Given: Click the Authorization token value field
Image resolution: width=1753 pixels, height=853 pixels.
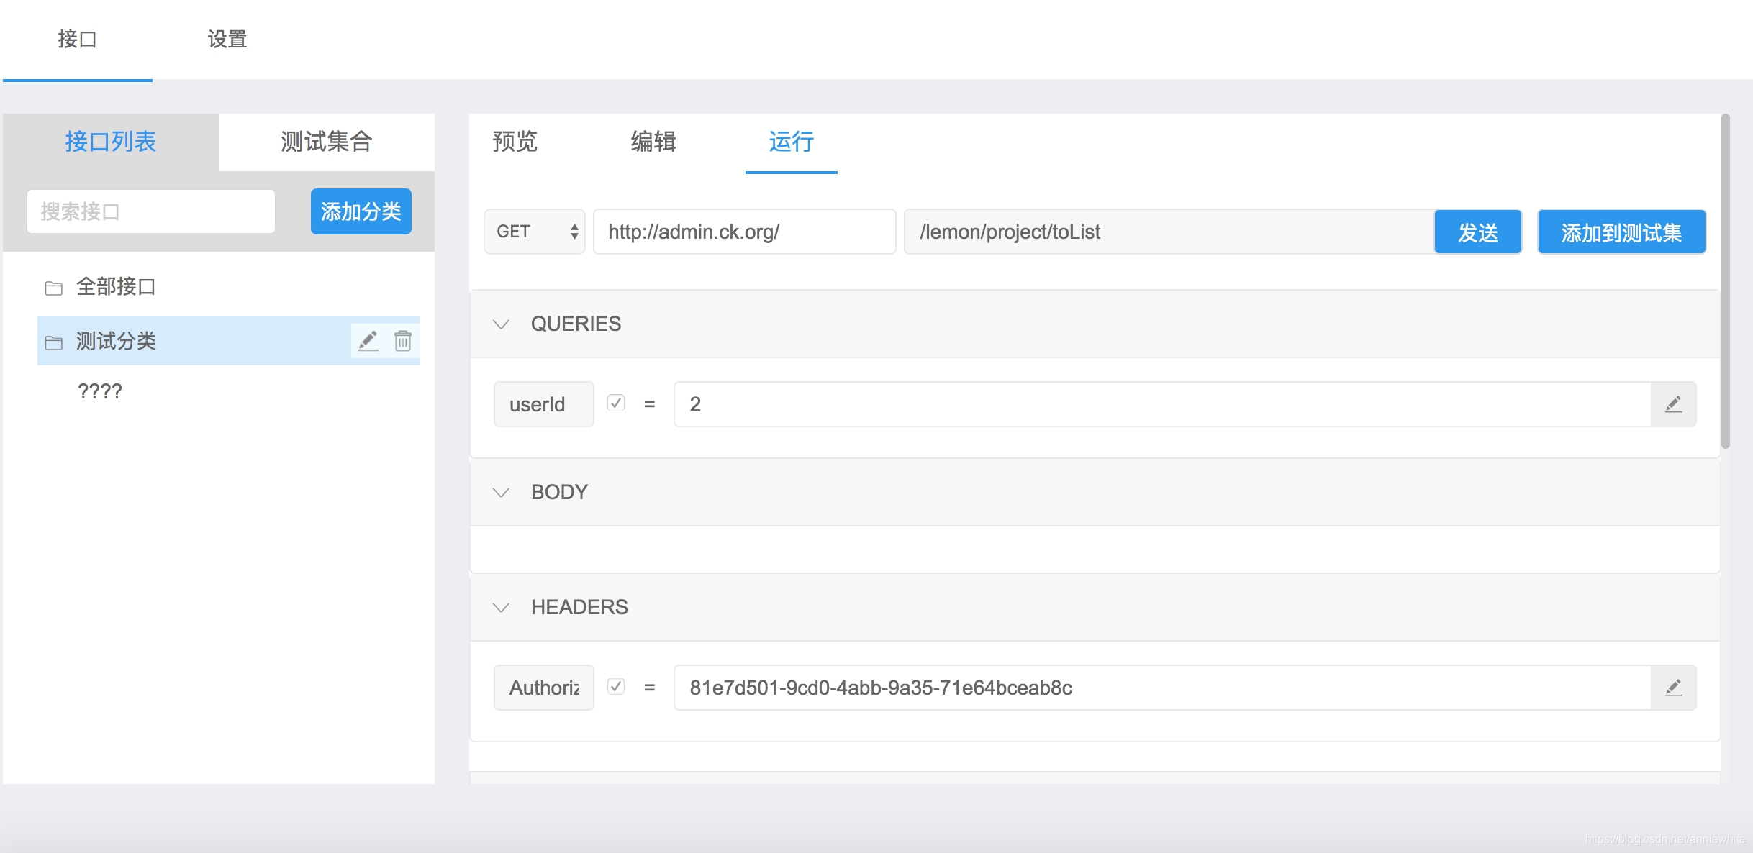Looking at the screenshot, I should (x=1162, y=688).
